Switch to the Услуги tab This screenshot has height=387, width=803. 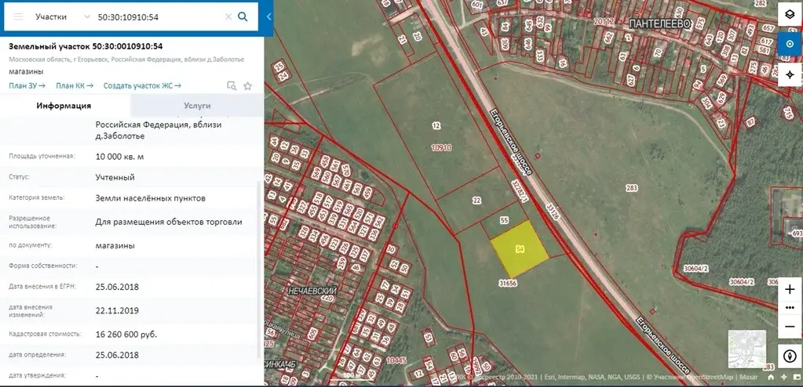(196, 106)
